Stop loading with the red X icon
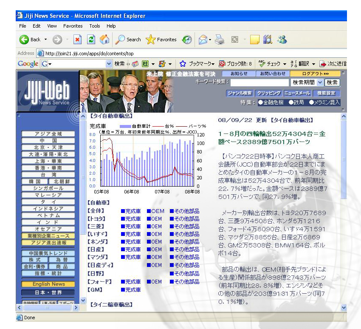Screen dimensions: 361x329 [77, 40]
